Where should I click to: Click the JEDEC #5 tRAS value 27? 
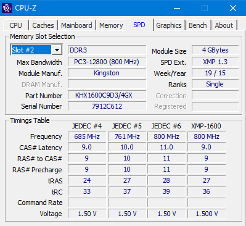click(x=127, y=180)
